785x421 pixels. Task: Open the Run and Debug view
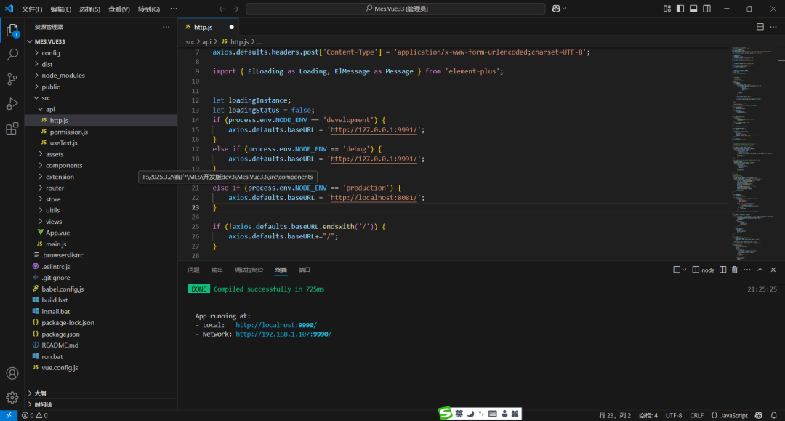click(x=12, y=104)
